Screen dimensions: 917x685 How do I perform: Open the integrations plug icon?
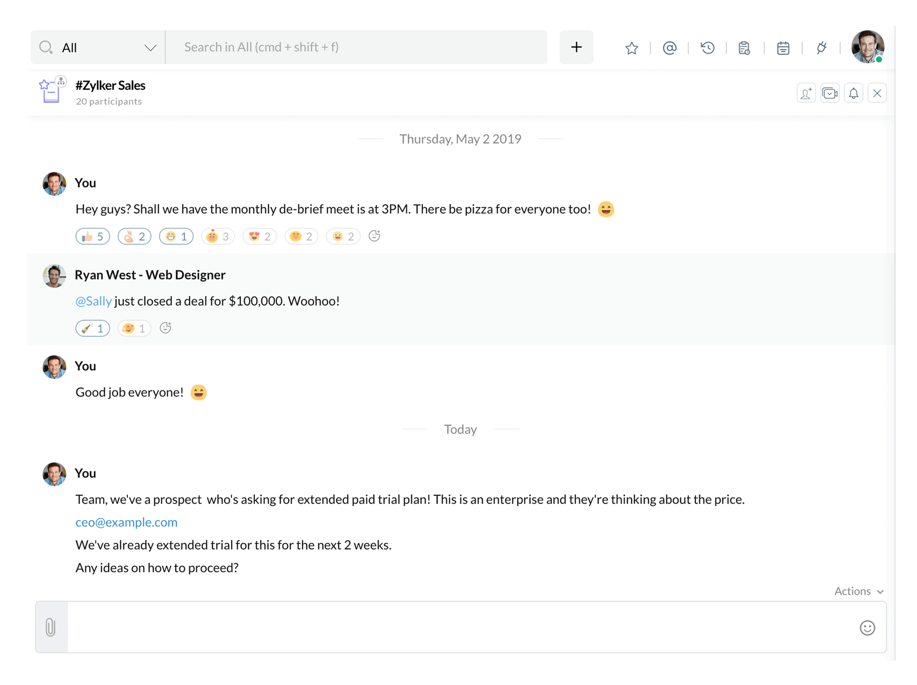coord(821,48)
